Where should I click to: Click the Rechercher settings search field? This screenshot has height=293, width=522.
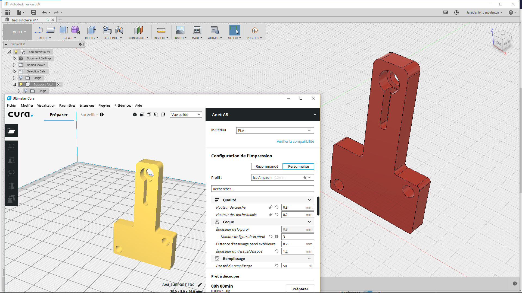262,189
